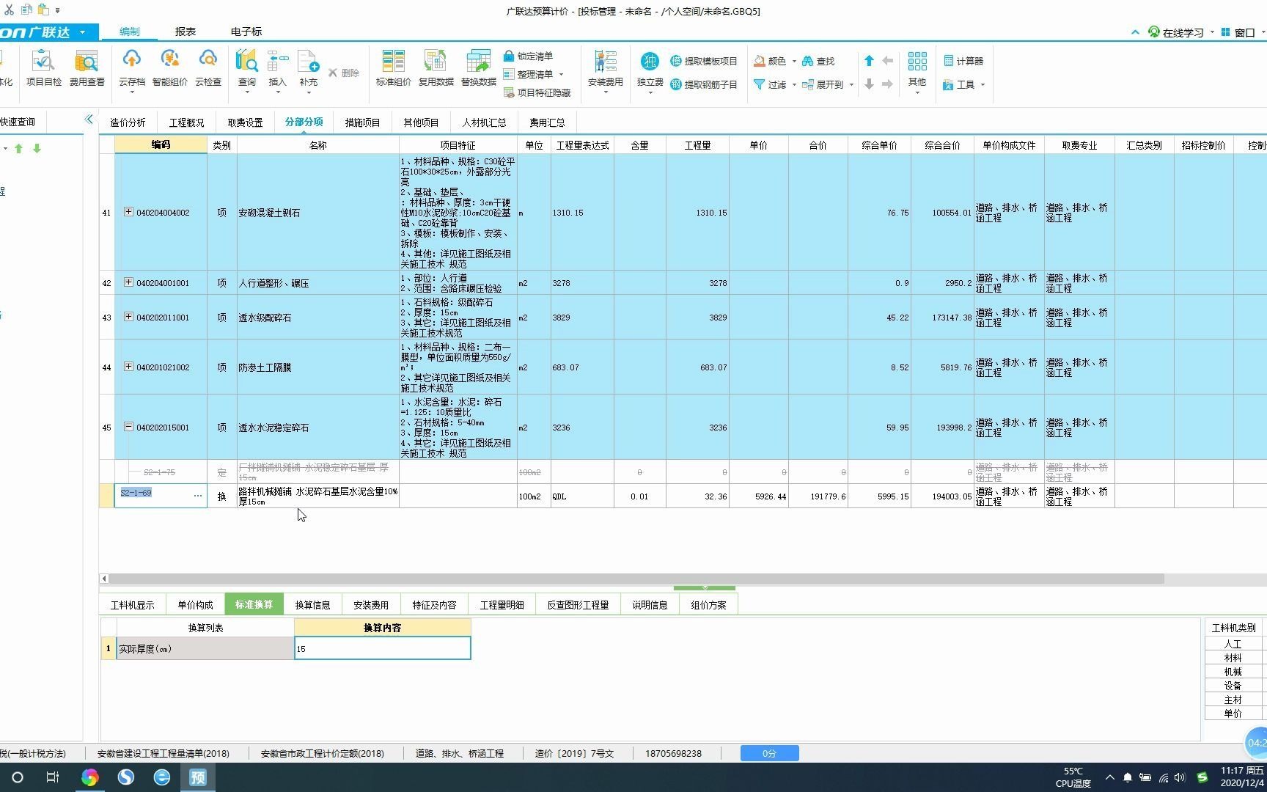Open 查找 find tool

point(818,61)
